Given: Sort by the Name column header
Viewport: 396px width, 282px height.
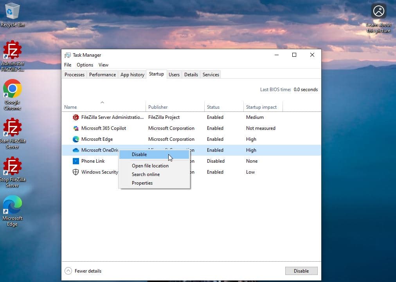Looking at the screenshot, I should pos(71,107).
